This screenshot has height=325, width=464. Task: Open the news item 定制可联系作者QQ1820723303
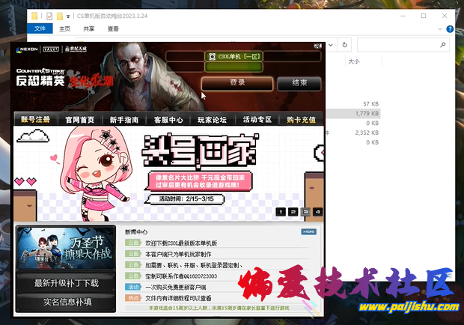[181, 276]
